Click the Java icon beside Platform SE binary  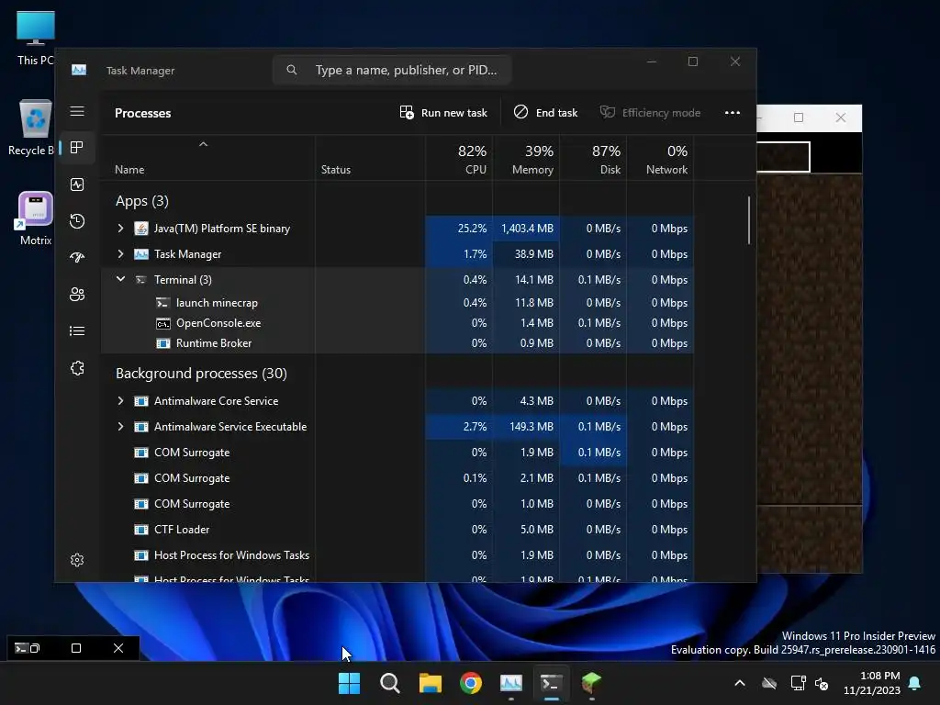140,228
